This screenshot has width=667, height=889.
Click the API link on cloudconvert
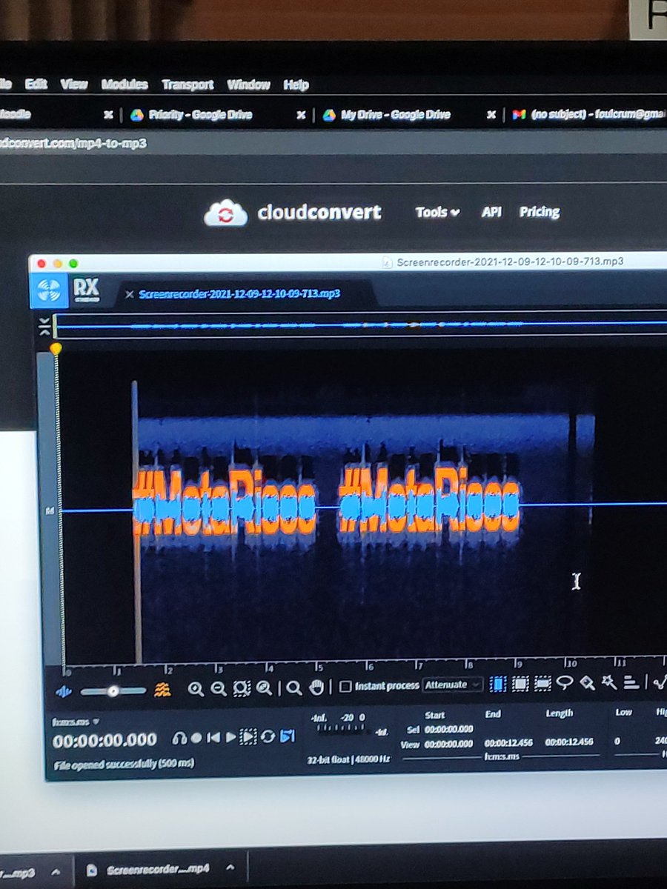[491, 212]
